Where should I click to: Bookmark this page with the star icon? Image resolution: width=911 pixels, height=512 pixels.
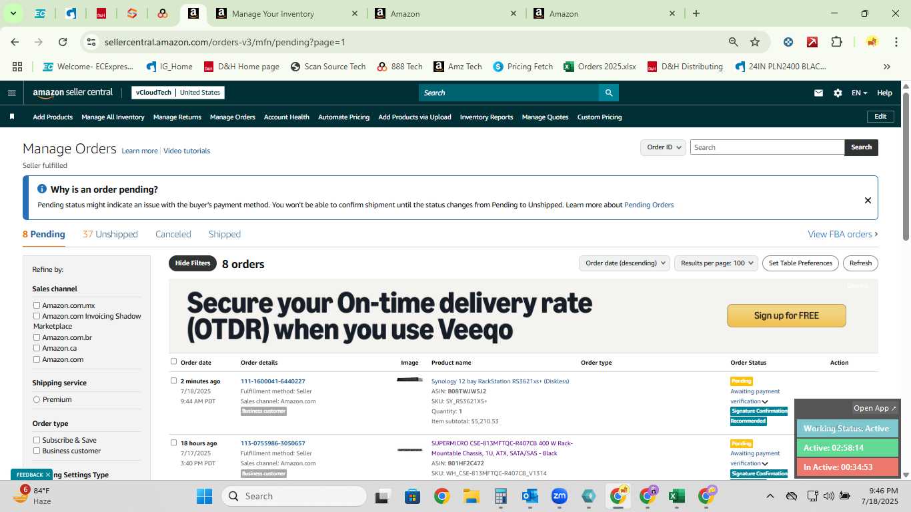(755, 42)
